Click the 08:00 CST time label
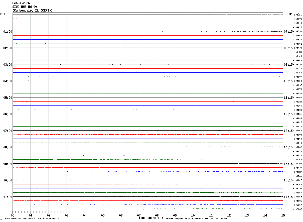The height and width of the screenshot is (222, 303). (8, 147)
